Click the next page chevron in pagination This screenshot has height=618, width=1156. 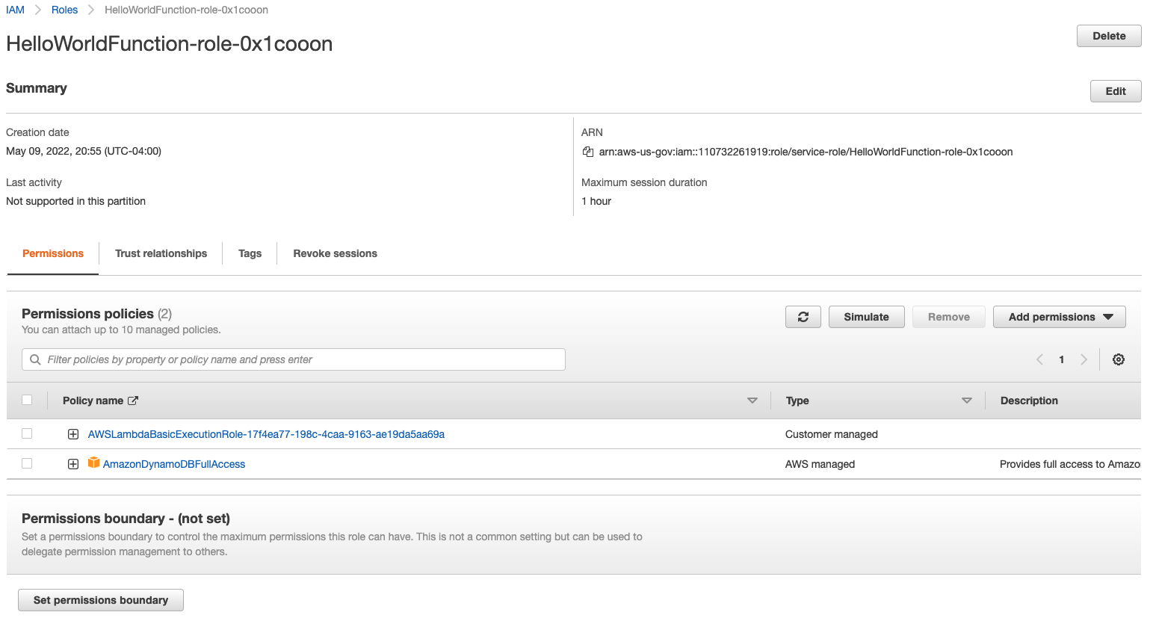coord(1084,359)
